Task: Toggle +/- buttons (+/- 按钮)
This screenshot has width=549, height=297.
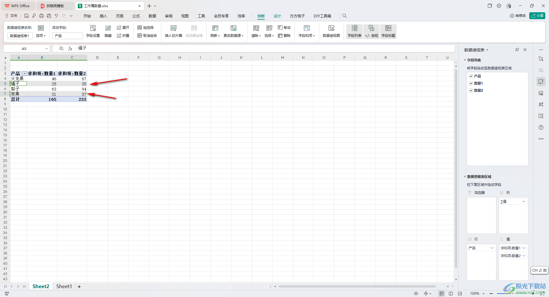Action: point(371,31)
